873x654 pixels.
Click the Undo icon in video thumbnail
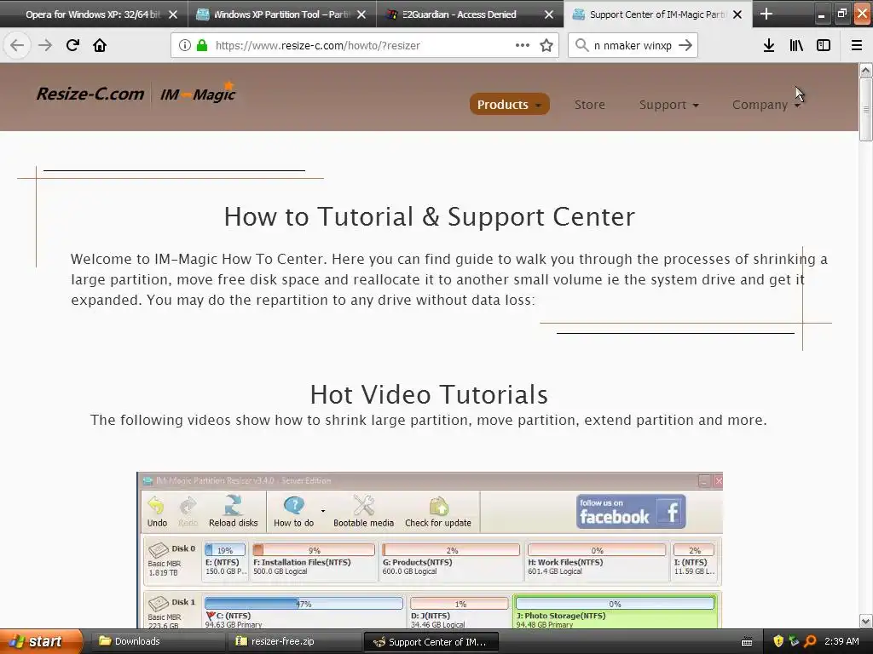coord(157,512)
